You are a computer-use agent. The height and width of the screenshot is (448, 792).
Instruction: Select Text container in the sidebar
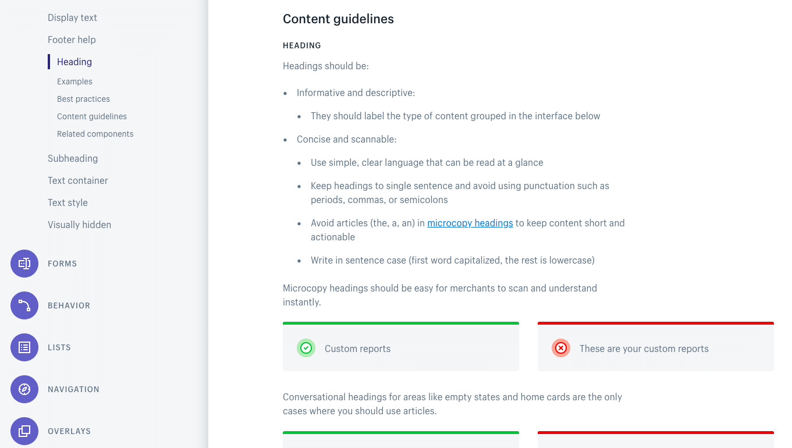pyautogui.click(x=77, y=180)
